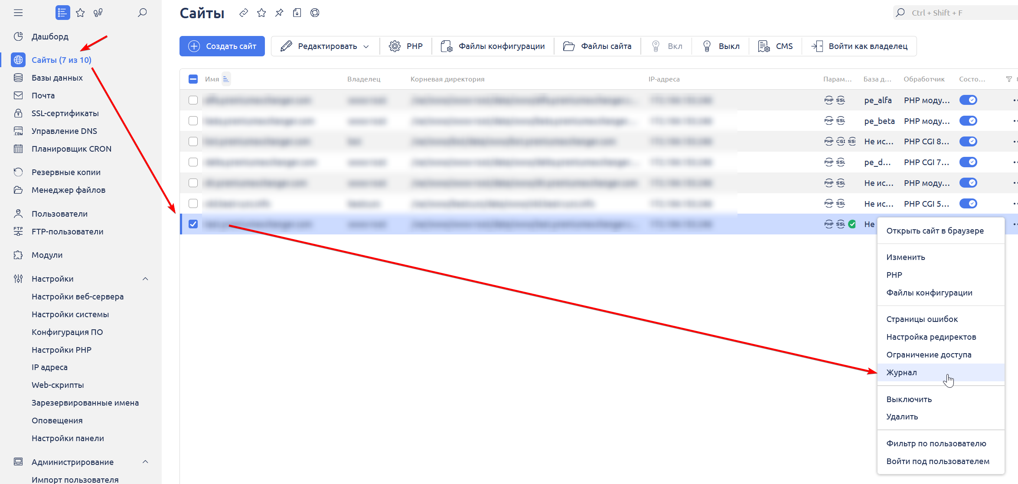1018x484 pixels.
Task: Click Создать сайт button
Action: 222,46
